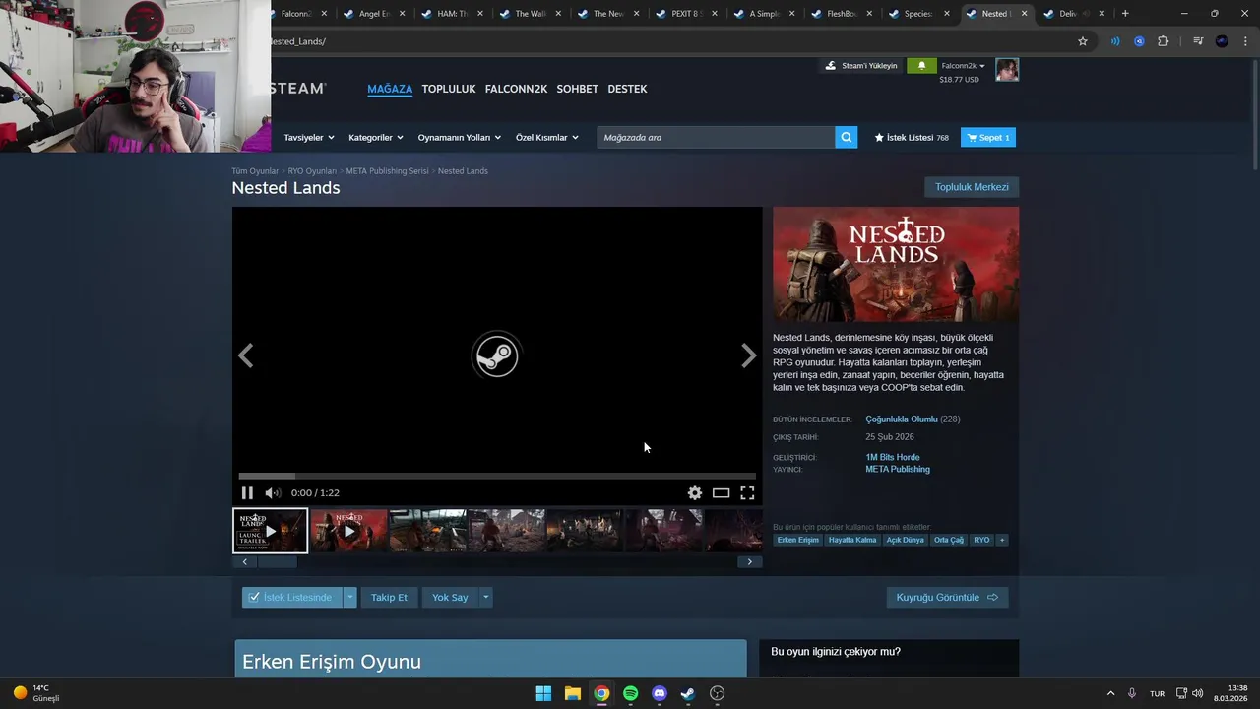
Task: Select the Orta Çağ tag
Action: pyautogui.click(x=949, y=540)
